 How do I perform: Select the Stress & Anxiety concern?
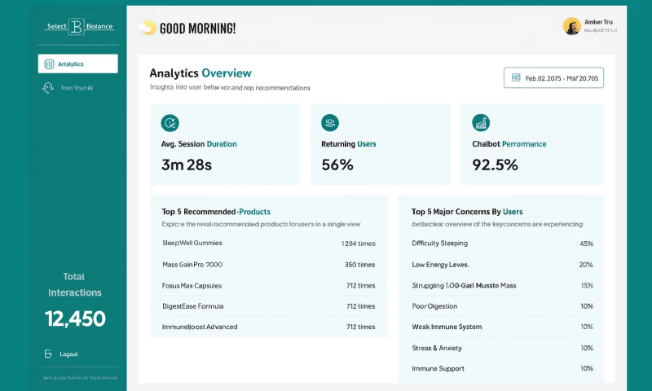(x=503, y=348)
